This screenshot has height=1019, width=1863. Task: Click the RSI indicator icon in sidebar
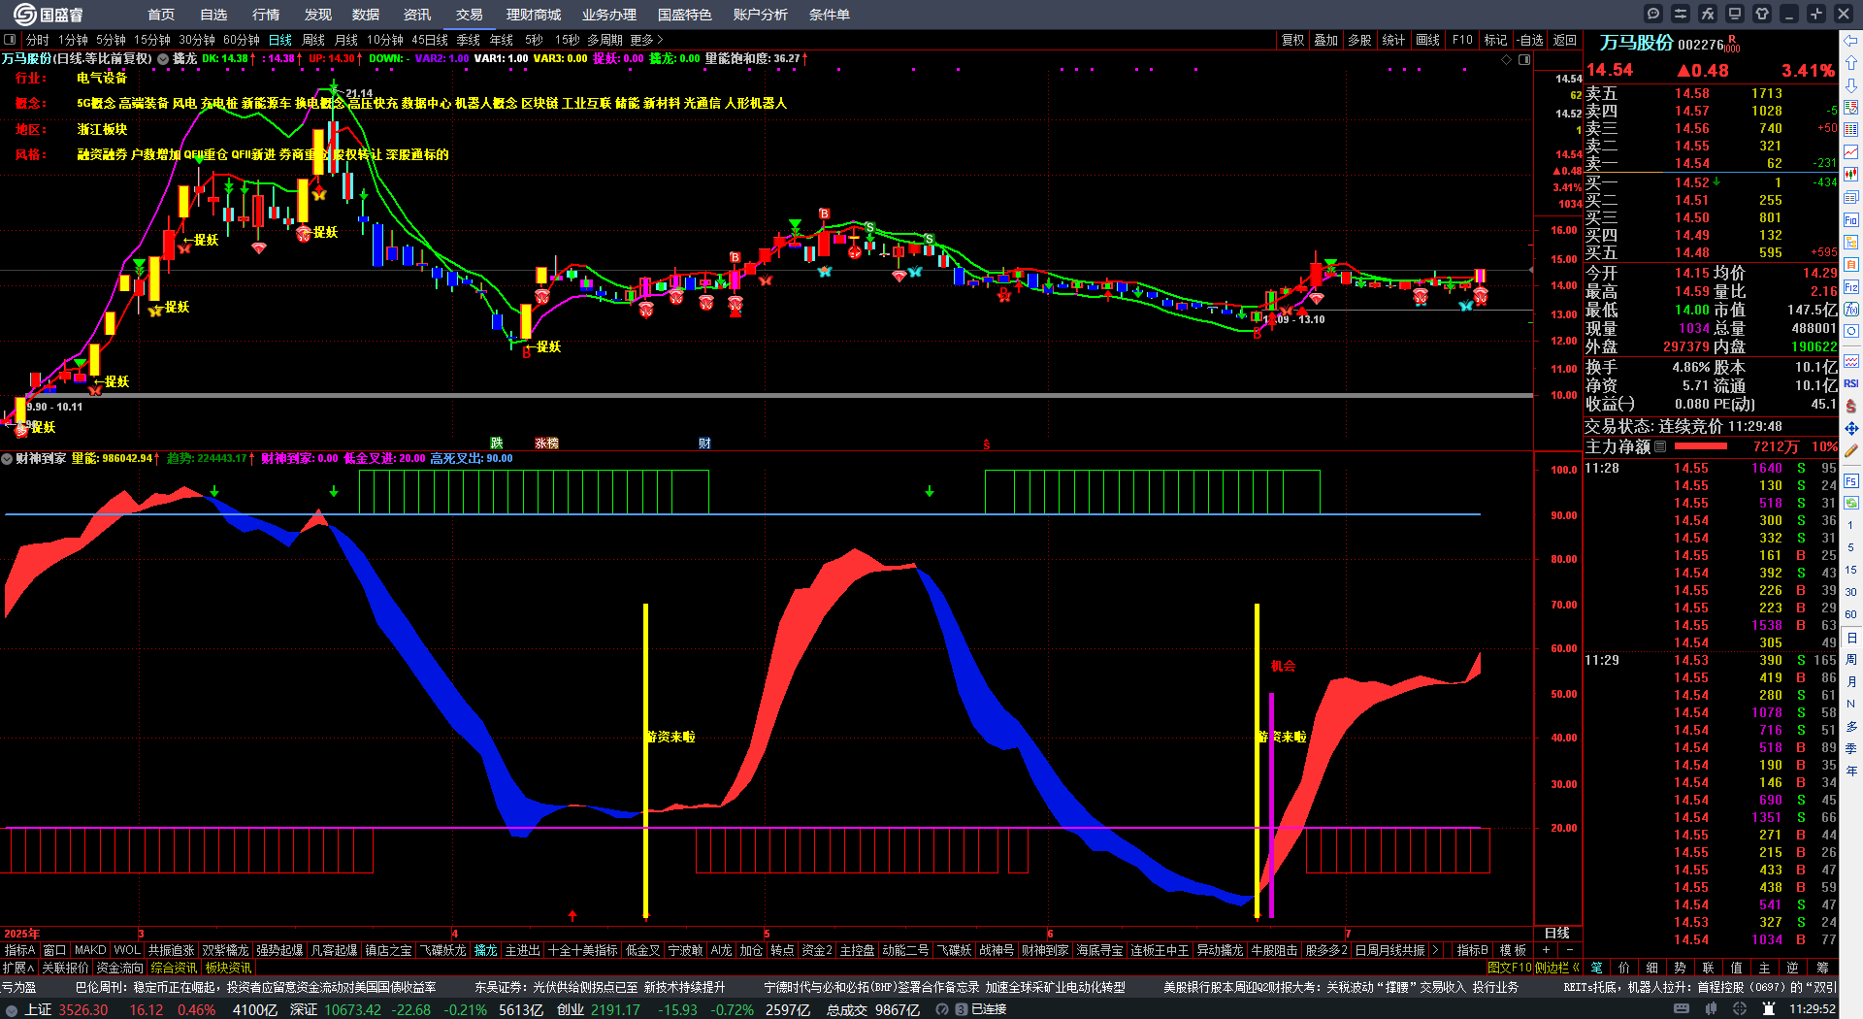tap(1851, 383)
